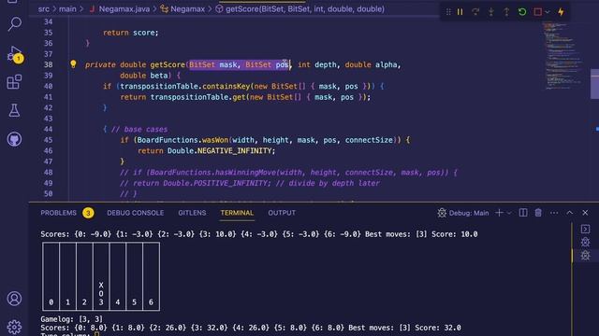This screenshot has width=599, height=336.
Task: Switch to the Debug Console tab
Action: (135, 213)
